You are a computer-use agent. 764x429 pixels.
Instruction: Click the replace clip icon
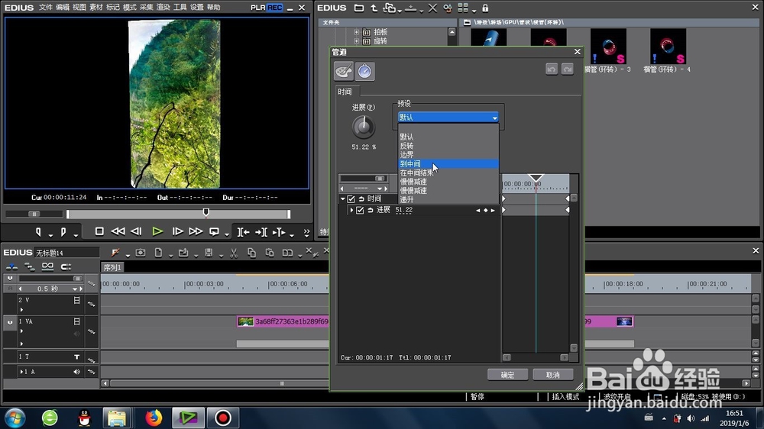point(287,253)
